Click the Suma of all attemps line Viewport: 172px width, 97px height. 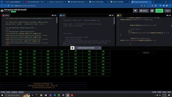click(43, 86)
